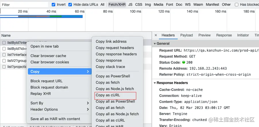259x127 pixels.
Task: Filter requests by Wasm
Action: [198, 5]
